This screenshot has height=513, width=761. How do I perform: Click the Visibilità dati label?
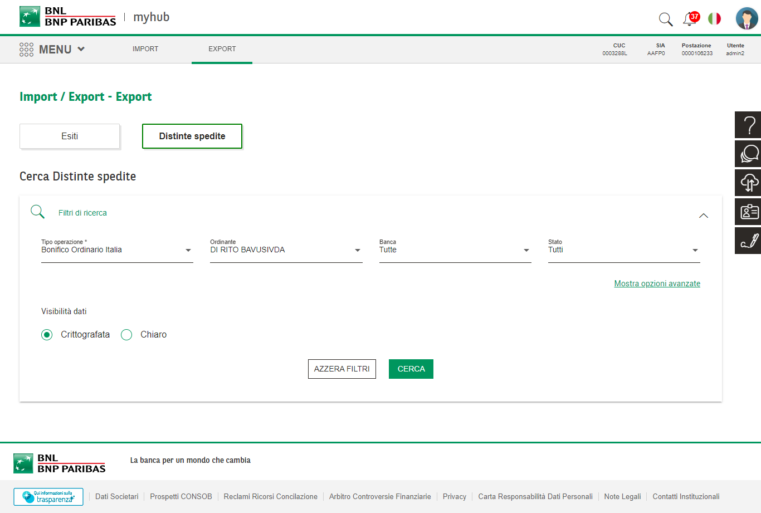point(64,311)
